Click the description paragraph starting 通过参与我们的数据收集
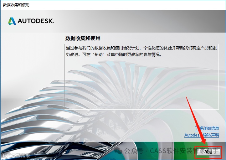Image resolution: width=226 pixels, height=160 pixels. 141,51
